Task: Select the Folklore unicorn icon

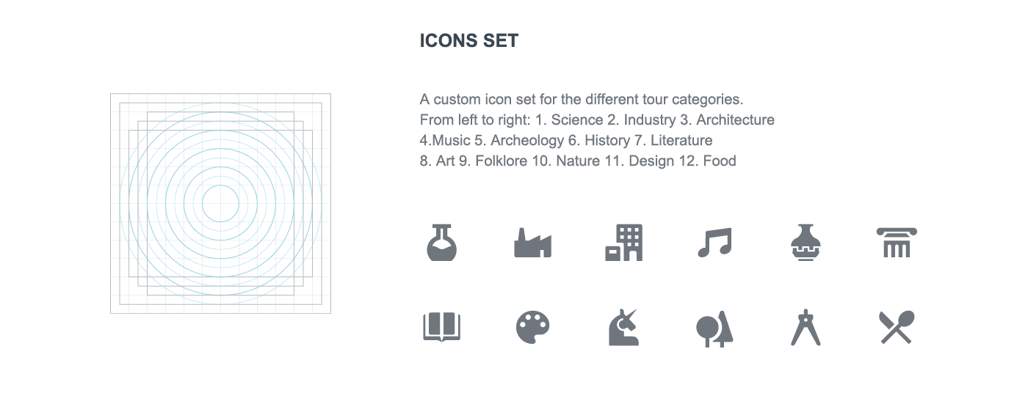Action: click(x=623, y=327)
